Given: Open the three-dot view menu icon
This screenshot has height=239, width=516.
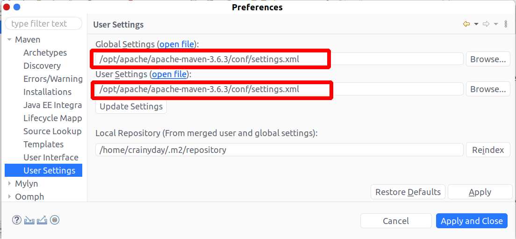Looking at the screenshot, I should click(x=506, y=24).
